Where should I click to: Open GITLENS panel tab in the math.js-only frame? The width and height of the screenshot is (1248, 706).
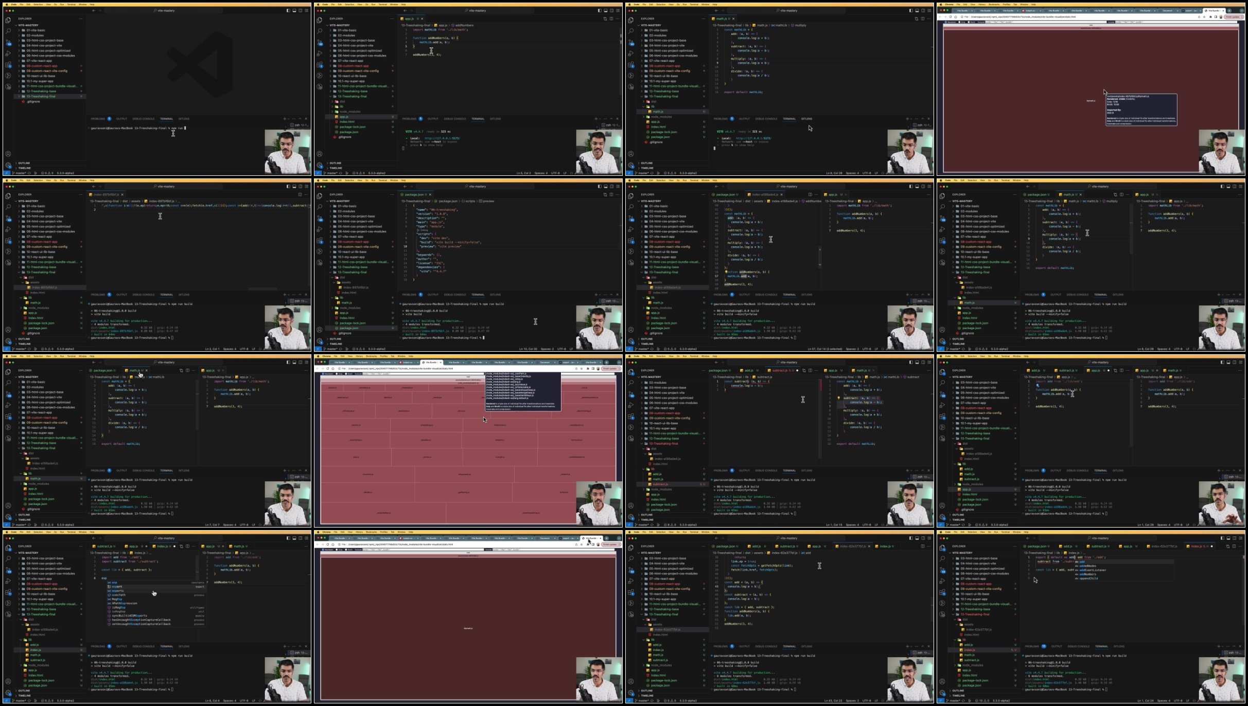[806, 119]
